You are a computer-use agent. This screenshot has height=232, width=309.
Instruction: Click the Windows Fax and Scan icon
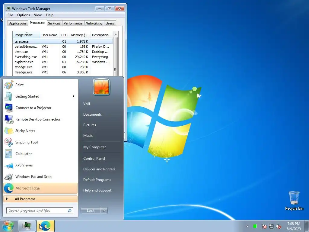click(x=9, y=177)
